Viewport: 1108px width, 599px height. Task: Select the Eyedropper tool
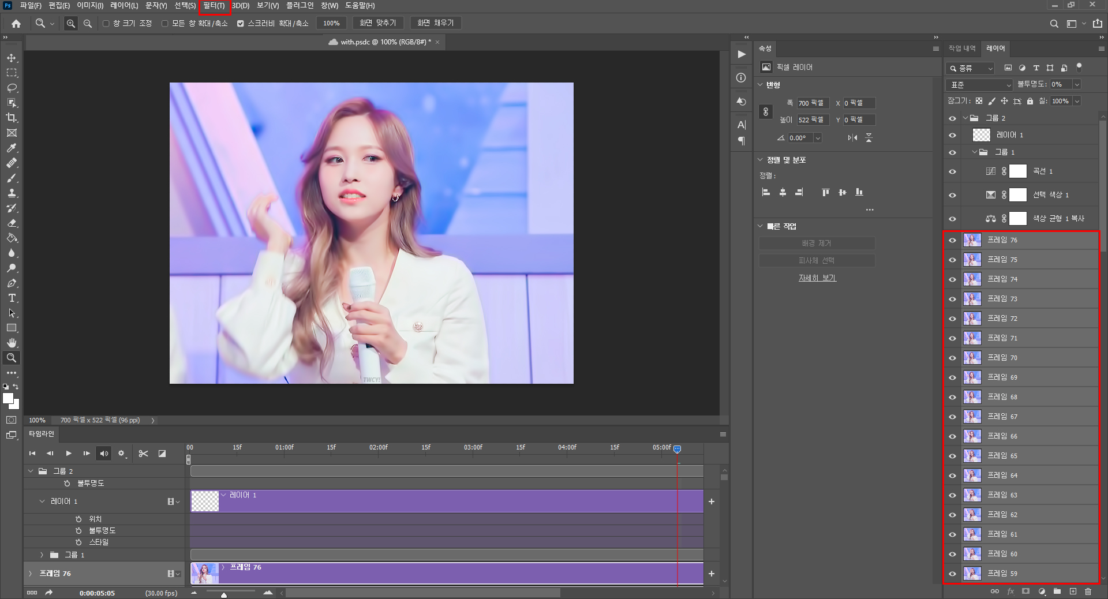[12, 148]
